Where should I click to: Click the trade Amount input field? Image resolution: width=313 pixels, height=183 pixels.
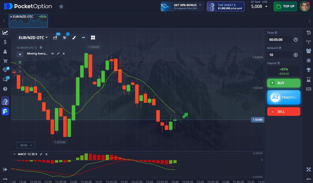click(279, 55)
